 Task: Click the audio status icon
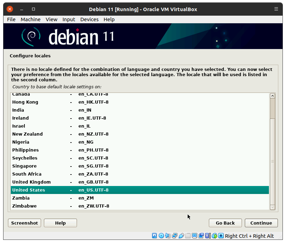(x=168, y=236)
